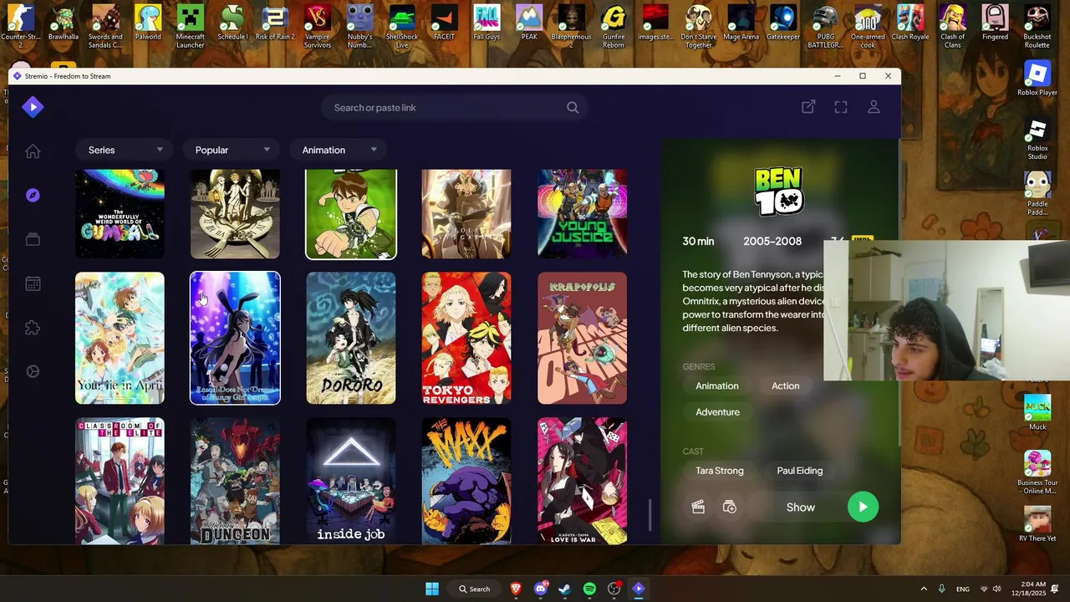Click the Stremio taskbar icon
1070x602 pixels.
[x=639, y=589]
